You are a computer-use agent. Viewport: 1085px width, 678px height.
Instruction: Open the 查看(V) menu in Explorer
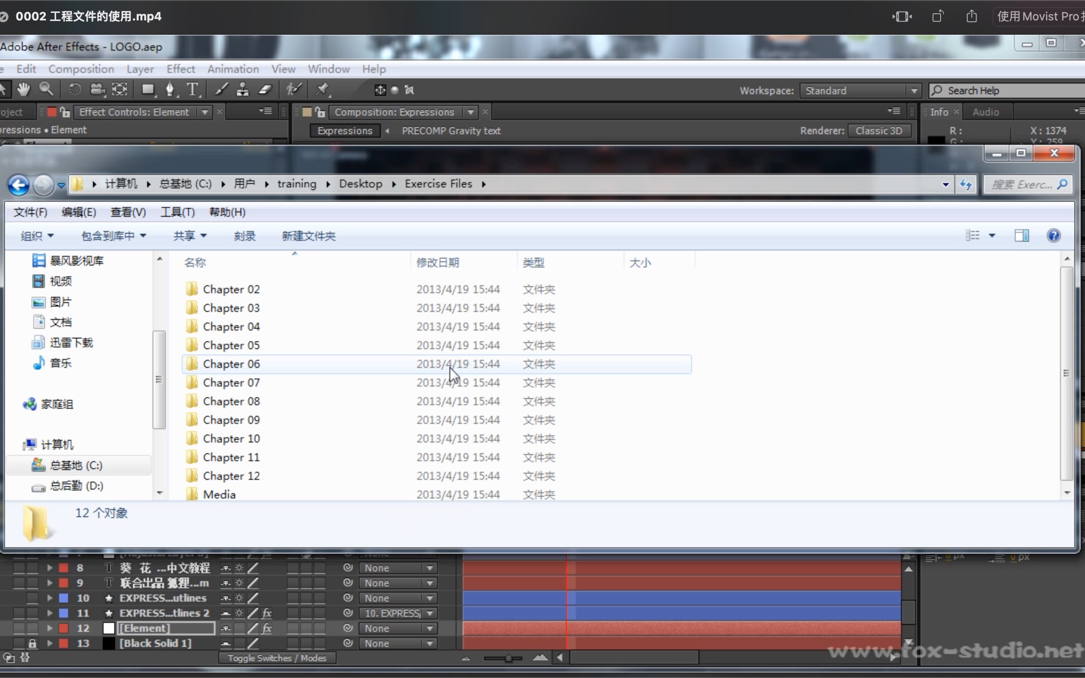(x=128, y=212)
